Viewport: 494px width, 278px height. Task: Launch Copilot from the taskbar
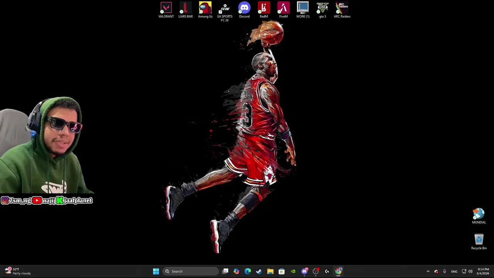[x=237, y=271]
